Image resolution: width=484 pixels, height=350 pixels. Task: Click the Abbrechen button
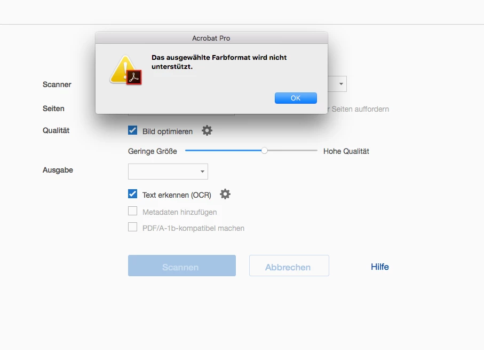pos(289,266)
